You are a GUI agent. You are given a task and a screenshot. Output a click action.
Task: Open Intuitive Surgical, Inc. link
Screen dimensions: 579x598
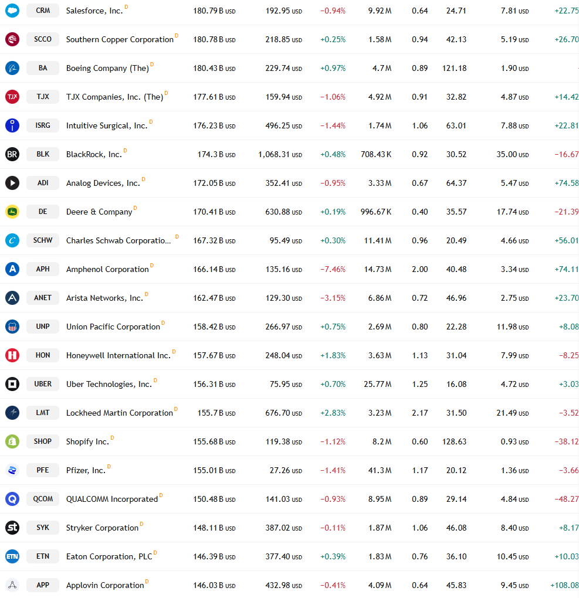(107, 126)
